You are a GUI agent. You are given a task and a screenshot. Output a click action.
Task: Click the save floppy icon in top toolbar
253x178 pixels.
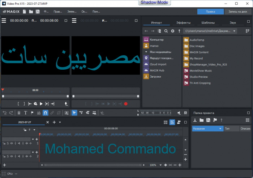click(38, 12)
